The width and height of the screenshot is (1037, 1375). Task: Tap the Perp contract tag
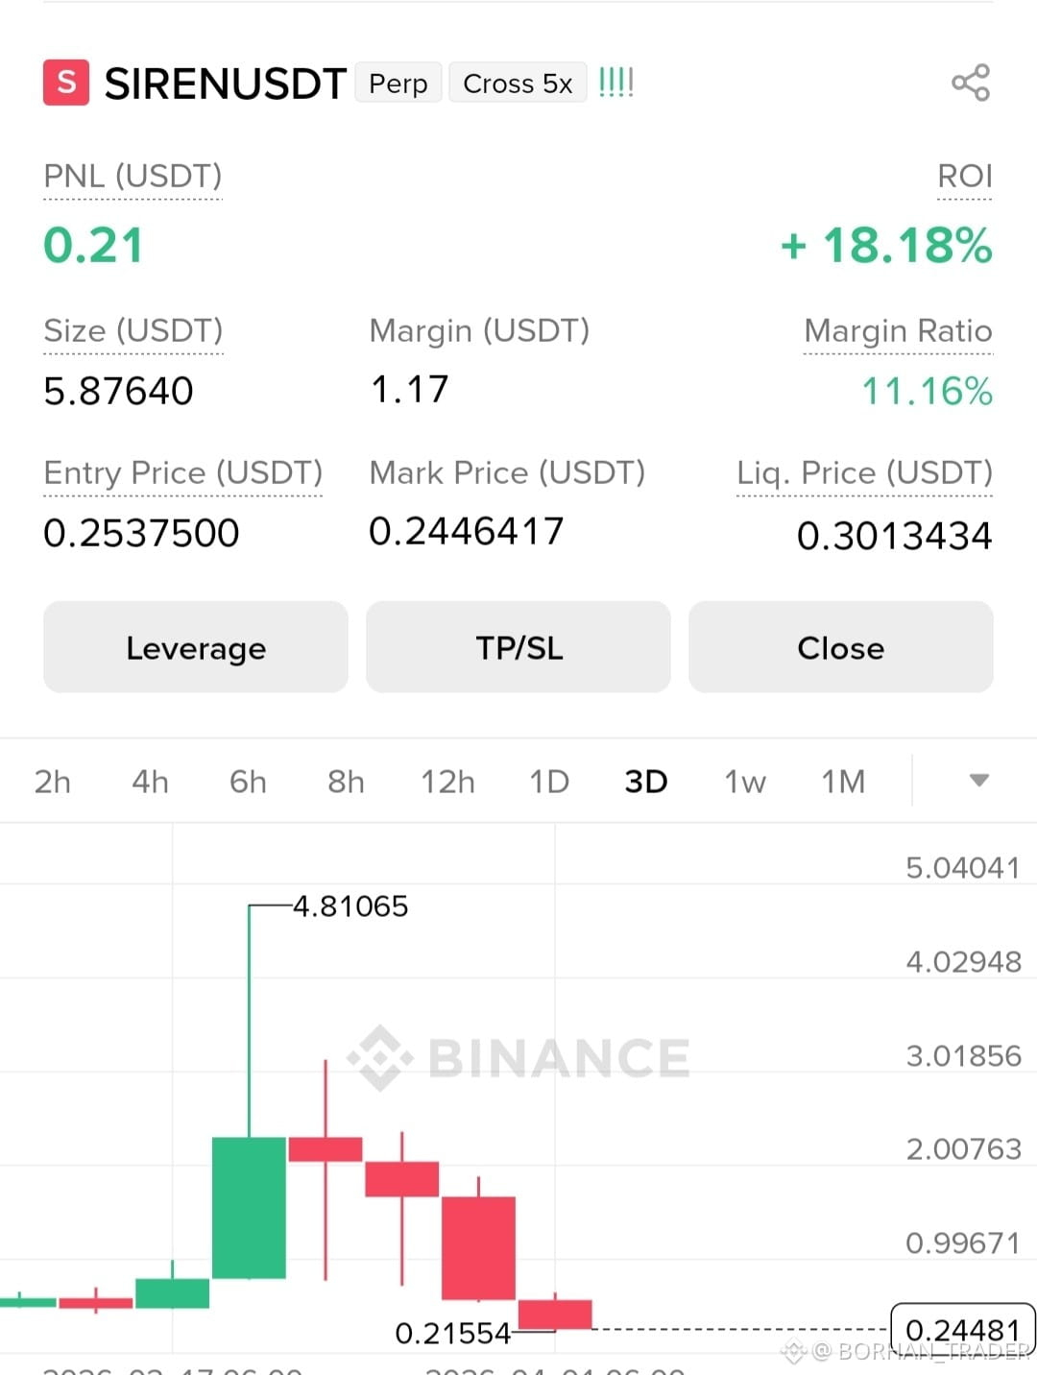[x=398, y=84]
